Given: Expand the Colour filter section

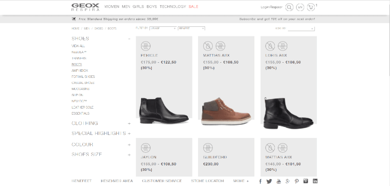Looking at the screenshot, I should click(129, 144).
